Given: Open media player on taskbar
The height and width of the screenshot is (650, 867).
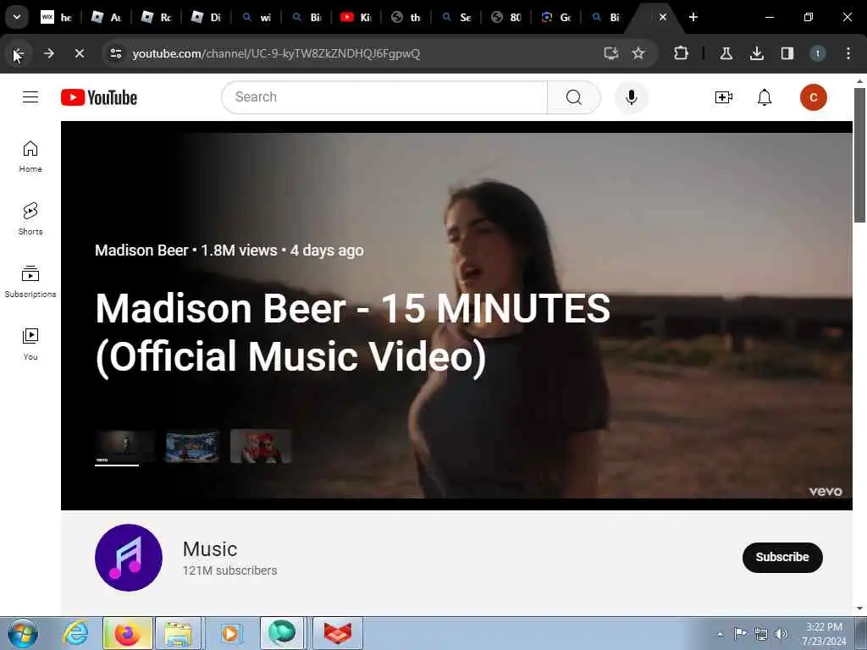Looking at the screenshot, I should click(x=230, y=633).
